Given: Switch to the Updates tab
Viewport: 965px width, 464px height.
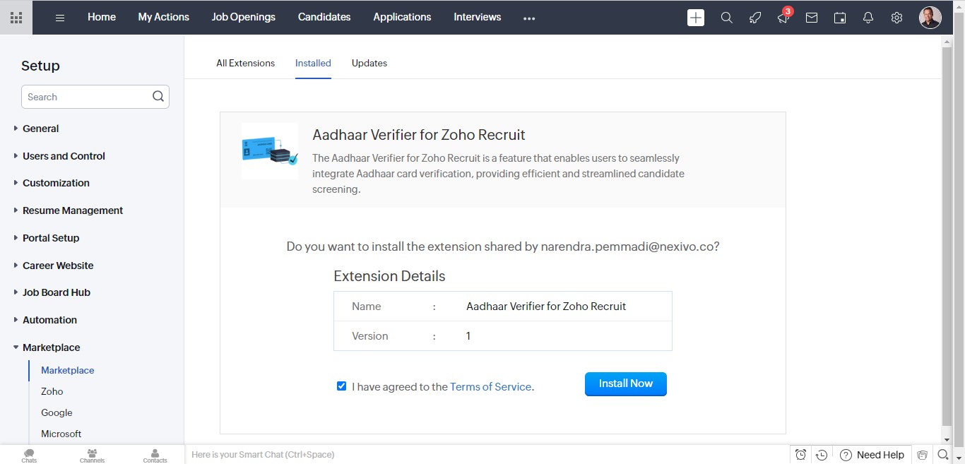Looking at the screenshot, I should click(369, 63).
